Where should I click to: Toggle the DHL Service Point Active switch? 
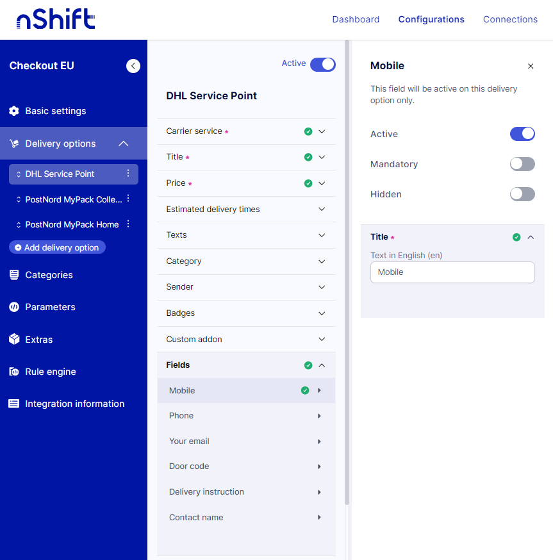[322, 64]
